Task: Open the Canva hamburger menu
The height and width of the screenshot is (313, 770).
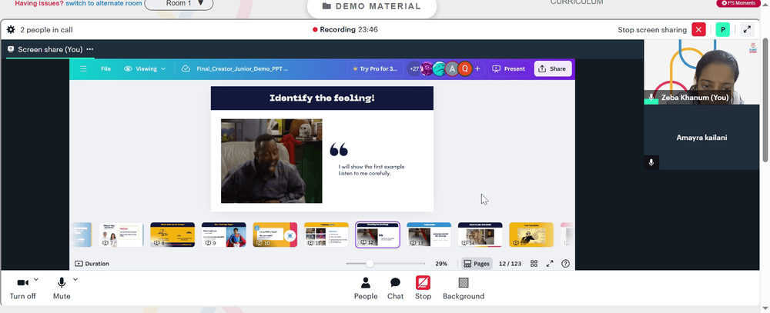Action: coord(83,68)
